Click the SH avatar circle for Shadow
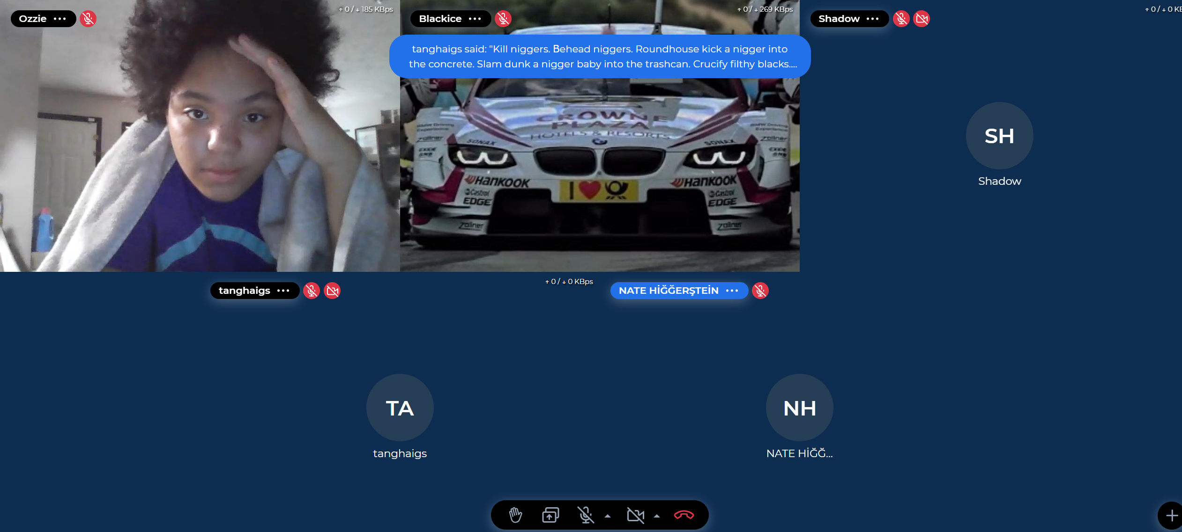The image size is (1182, 532). (999, 136)
